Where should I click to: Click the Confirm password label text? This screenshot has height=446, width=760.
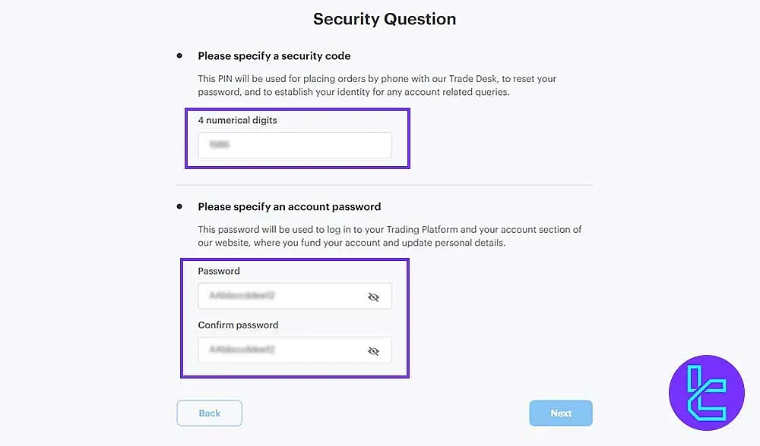(238, 325)
